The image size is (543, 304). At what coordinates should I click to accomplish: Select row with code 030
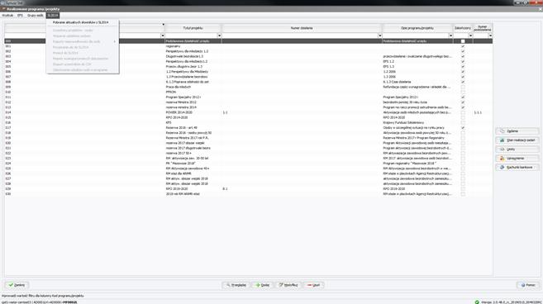pos(248,194)
